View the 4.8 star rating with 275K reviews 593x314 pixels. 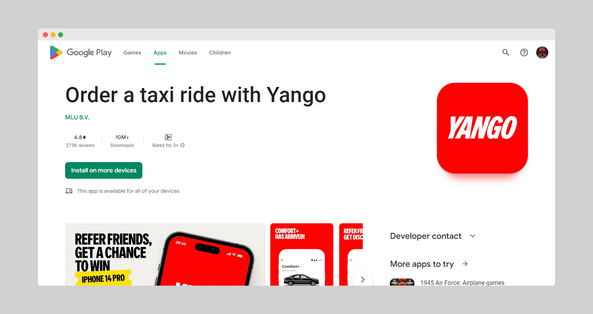pos(80,141)
